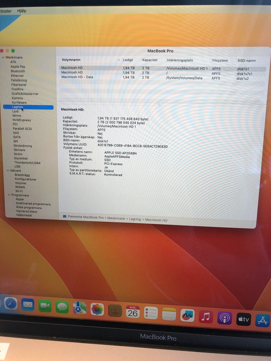Select USB in the sidebar
The image size is (271, 361).
17,167
